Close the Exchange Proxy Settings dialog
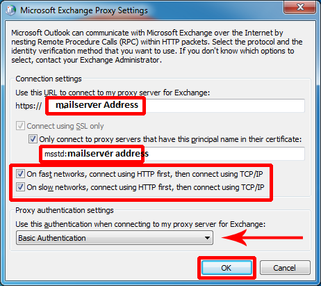This screenshot has height=286, width=321. (299, 7)
